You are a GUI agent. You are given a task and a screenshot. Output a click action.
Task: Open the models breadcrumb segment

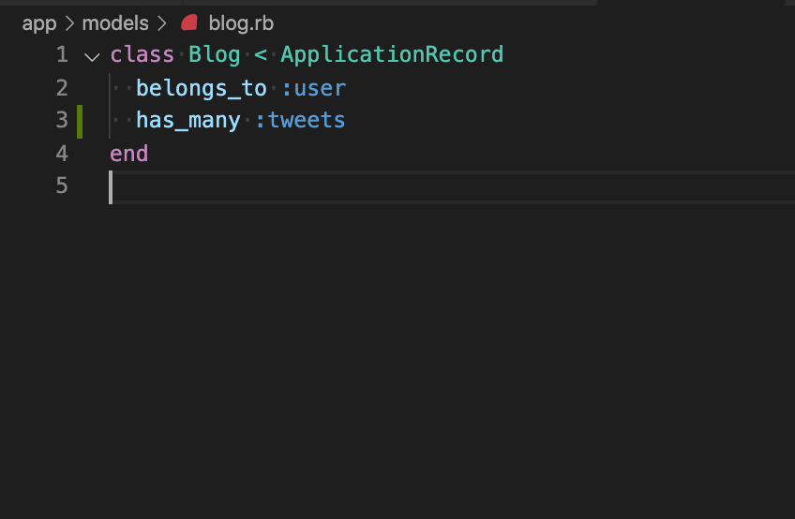coord(115,22)
